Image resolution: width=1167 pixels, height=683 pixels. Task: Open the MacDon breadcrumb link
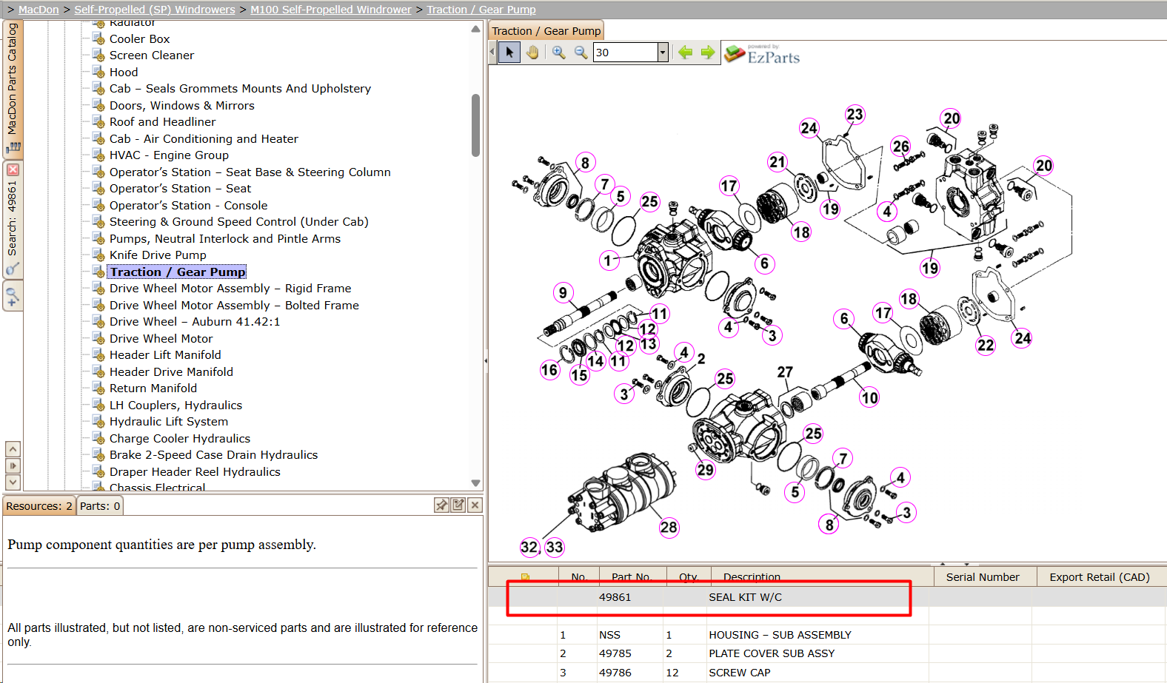point(39,10)
